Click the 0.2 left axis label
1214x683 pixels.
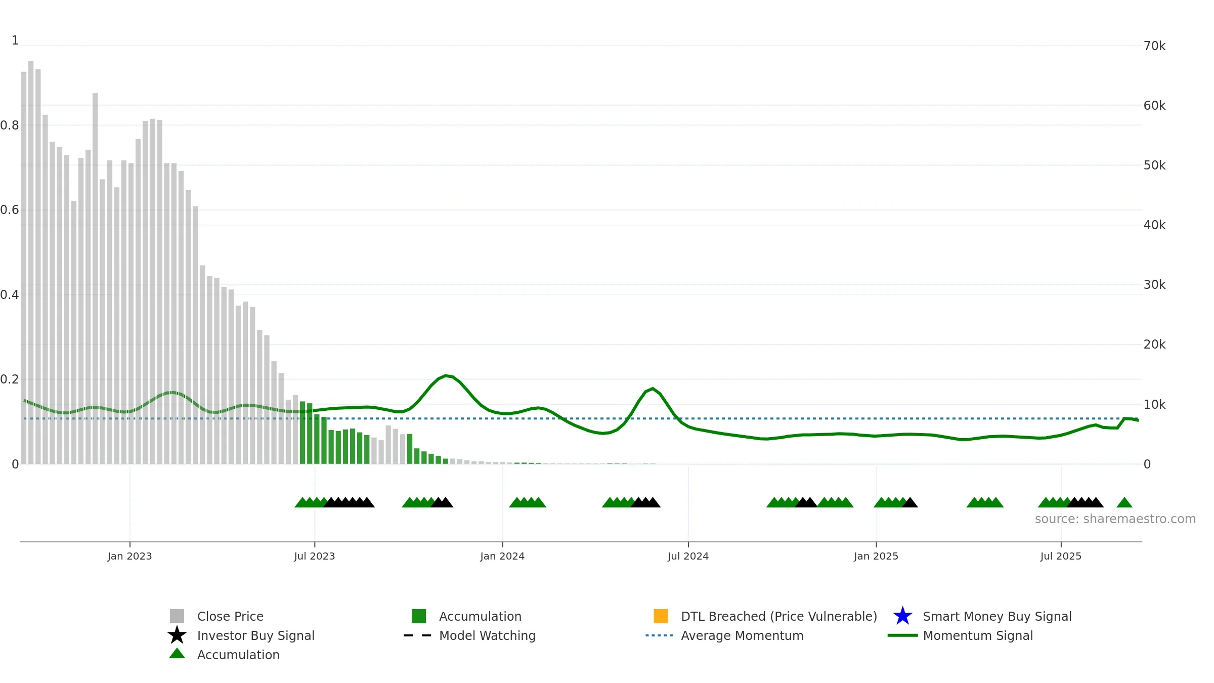click(10, 379)
